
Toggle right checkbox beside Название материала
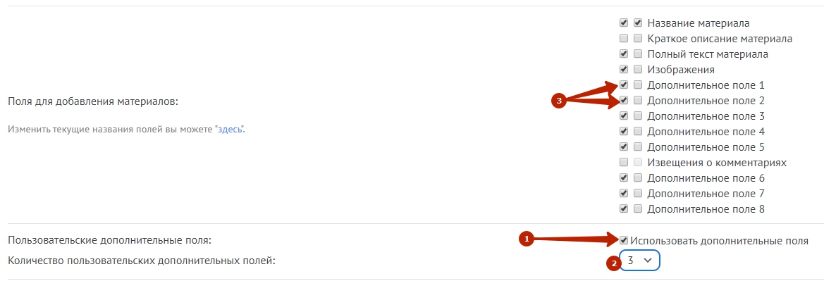[638, 23]
